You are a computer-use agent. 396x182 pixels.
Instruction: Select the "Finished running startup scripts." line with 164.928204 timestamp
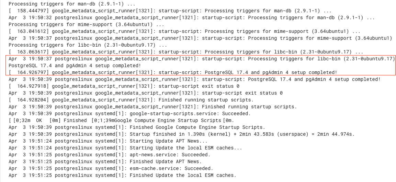(131, 100)
